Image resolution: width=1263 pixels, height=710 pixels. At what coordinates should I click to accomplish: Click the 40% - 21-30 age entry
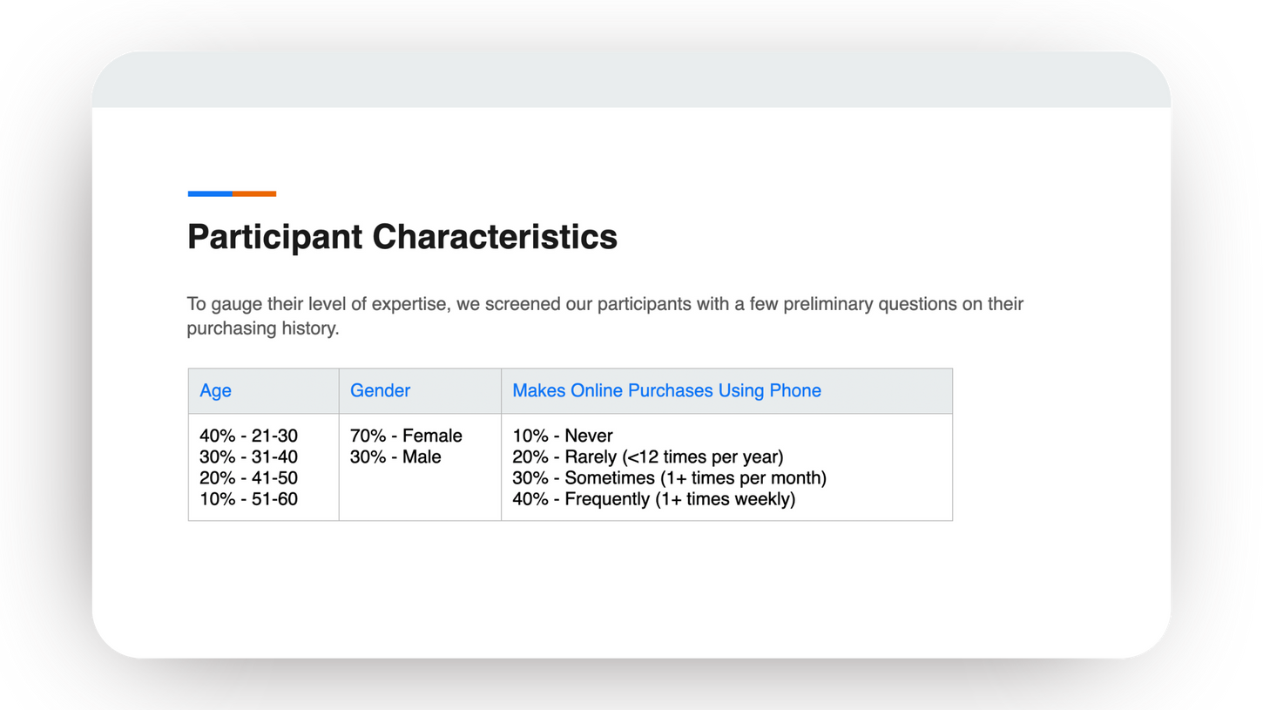coord(248,436)
